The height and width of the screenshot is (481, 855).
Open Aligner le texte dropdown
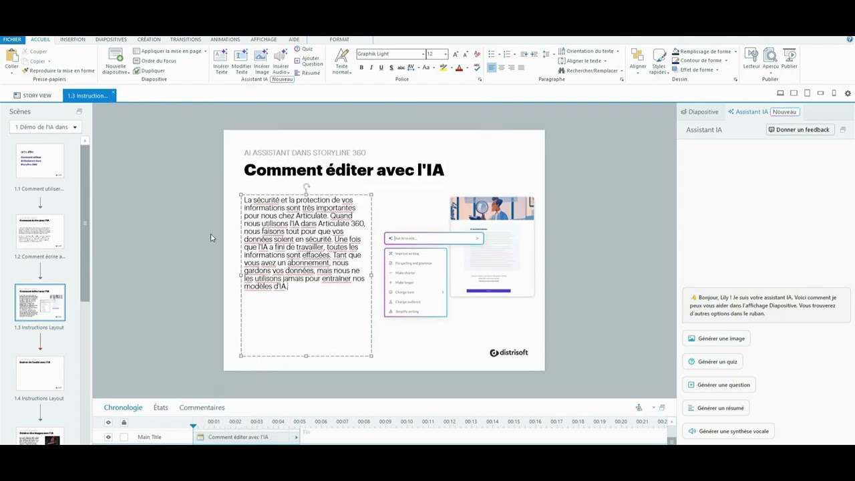point(582,61)
